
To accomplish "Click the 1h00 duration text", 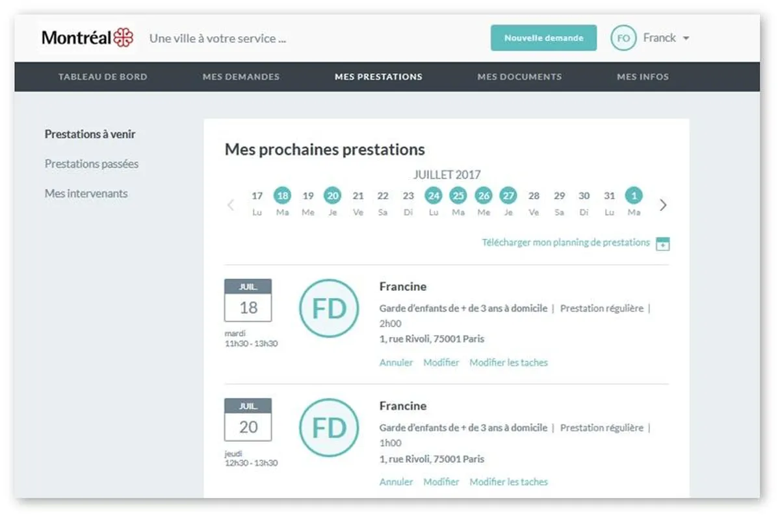I will tap(391, 443).
